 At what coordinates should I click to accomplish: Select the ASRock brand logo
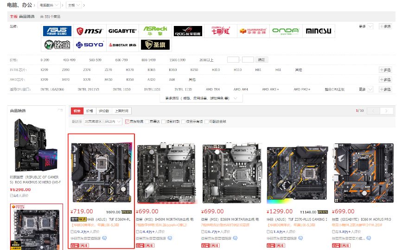[x=155, y=31]
